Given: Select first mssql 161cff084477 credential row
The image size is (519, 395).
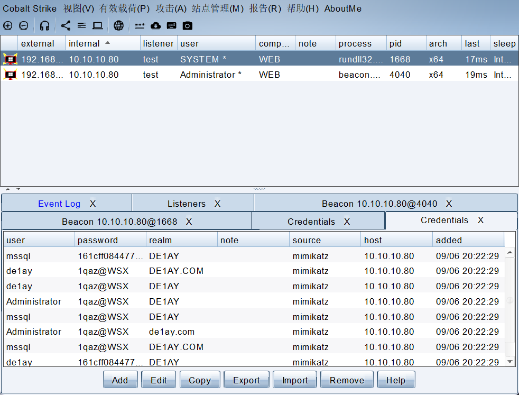Looking at the screenshot, I should (x=254, y=256).
